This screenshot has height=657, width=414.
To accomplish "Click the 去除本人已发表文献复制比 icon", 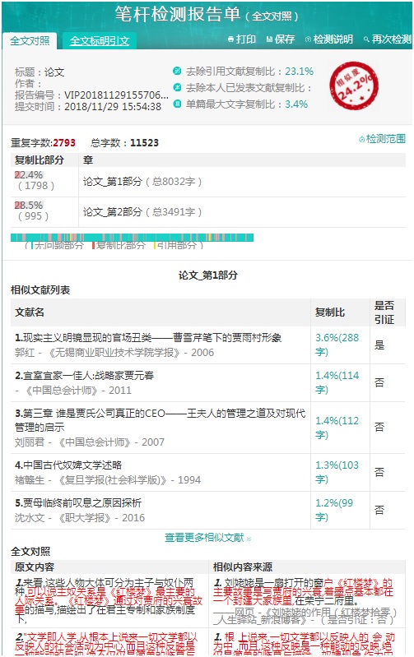I will coord(177,87).
